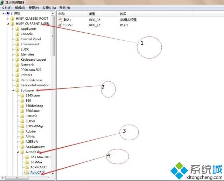Screen dimensions: 224x181
Task: Click the (默认) string value icon
Action: tap(60, 20)
